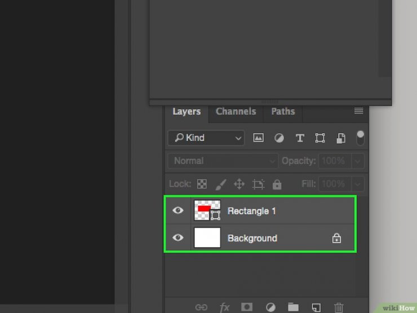This screenshot has width=417, height=313.
Task: Click the Rectangle 1 layer name
Action: (251, 211)
